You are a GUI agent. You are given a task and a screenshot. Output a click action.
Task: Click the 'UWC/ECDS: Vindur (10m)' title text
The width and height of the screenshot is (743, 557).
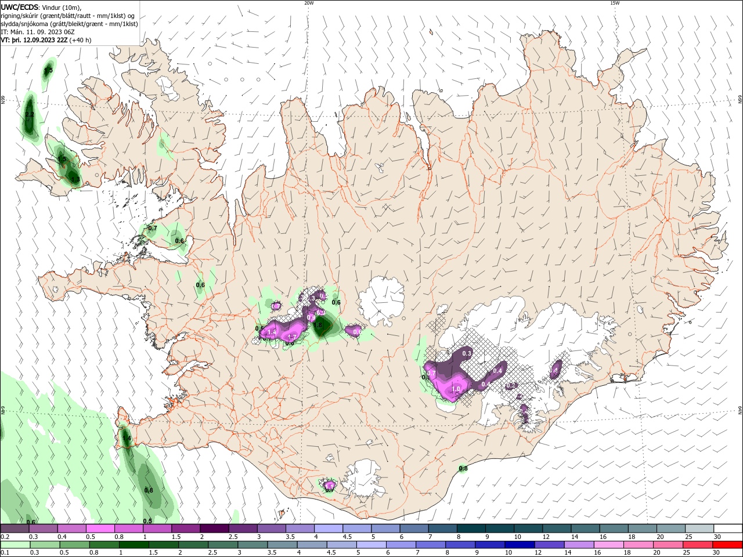tap(41, 7)
